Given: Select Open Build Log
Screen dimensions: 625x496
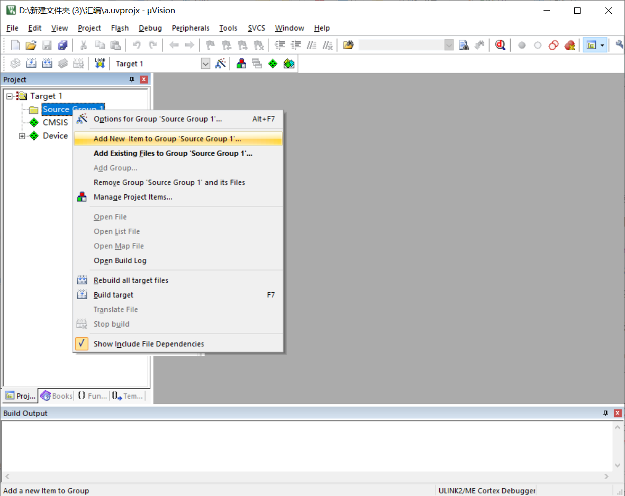Looking at the screenshot, I should [x=178, y=261].
